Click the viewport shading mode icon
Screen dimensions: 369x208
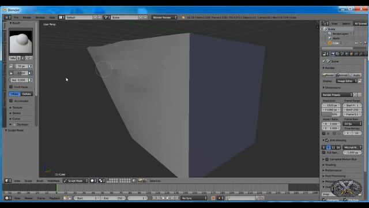[x=93, y=181]
